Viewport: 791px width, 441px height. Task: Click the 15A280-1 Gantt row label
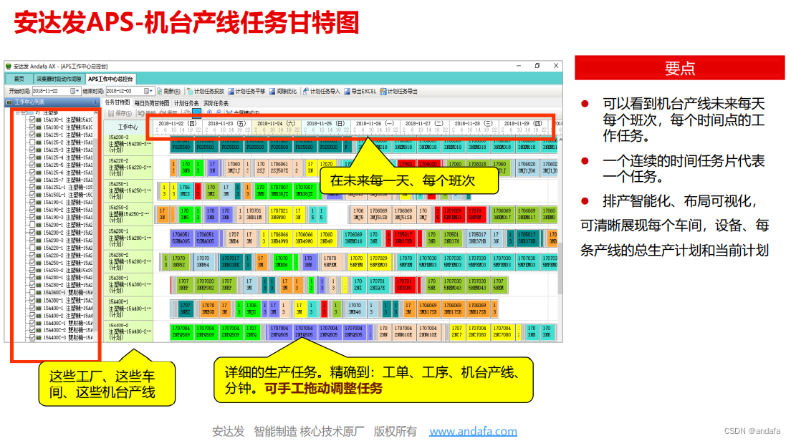129,238
